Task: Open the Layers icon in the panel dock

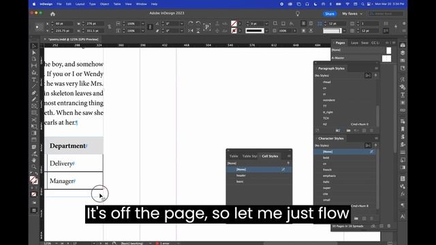Action: pos(403,53)
